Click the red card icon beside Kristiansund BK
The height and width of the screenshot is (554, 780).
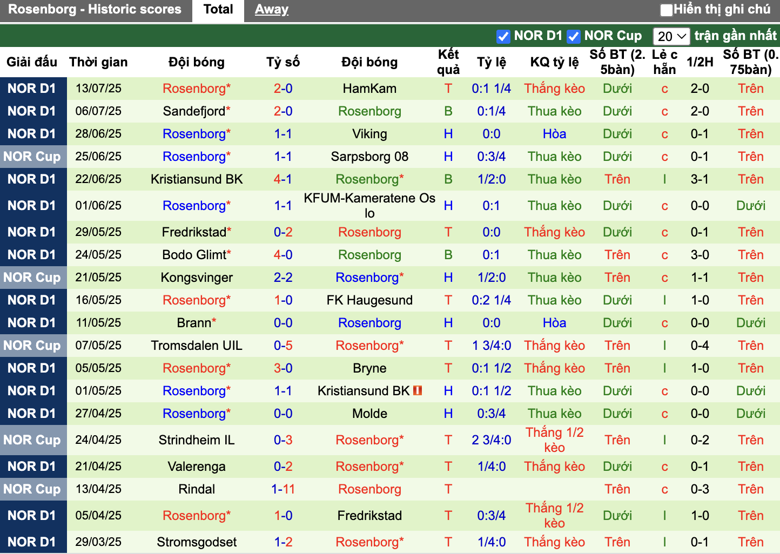tap(418, 390)
